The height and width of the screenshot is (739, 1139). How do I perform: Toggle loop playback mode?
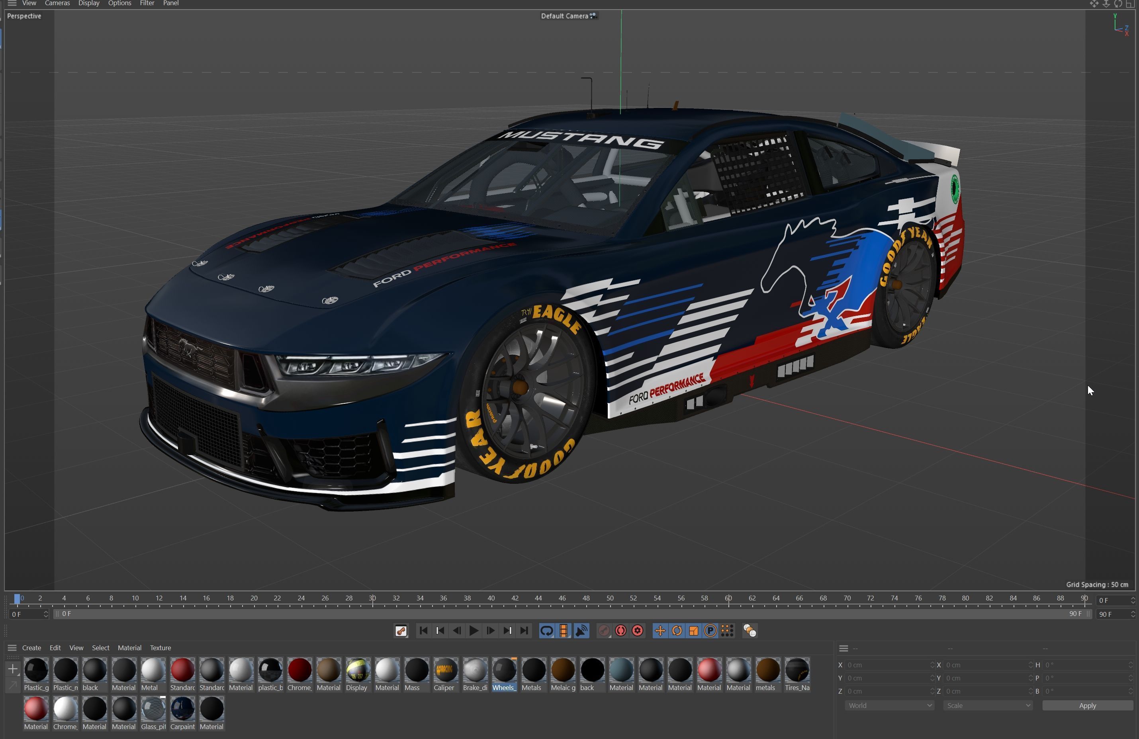(x=546, y=631)
